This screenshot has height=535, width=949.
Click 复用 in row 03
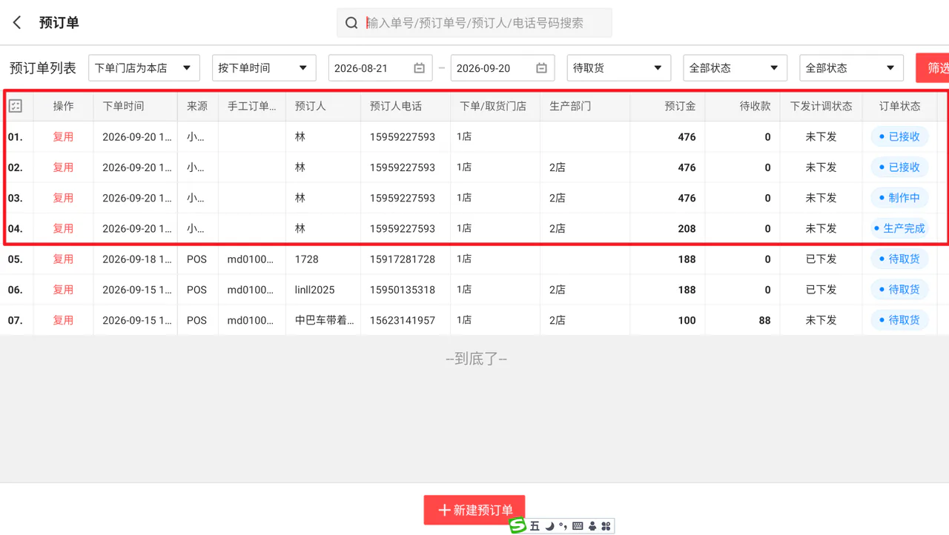[x=63, y=198]
